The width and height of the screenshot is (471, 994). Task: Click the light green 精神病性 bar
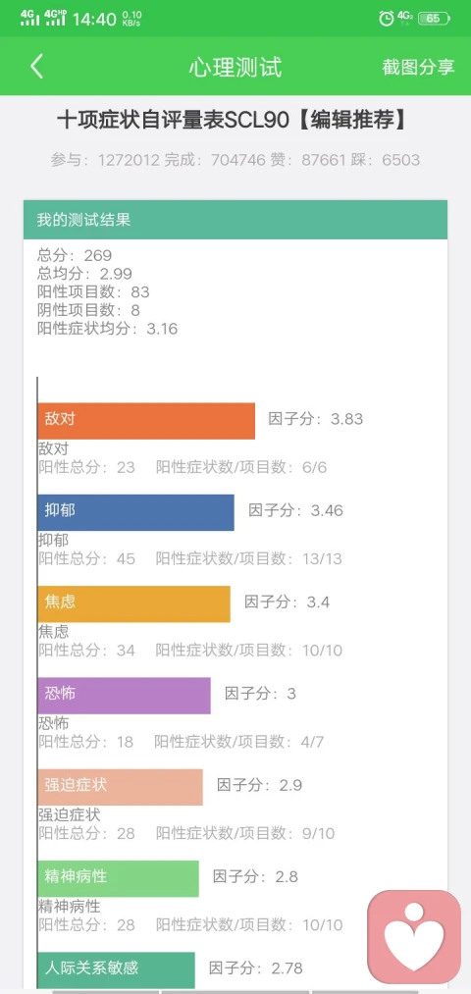coord(119,878)
